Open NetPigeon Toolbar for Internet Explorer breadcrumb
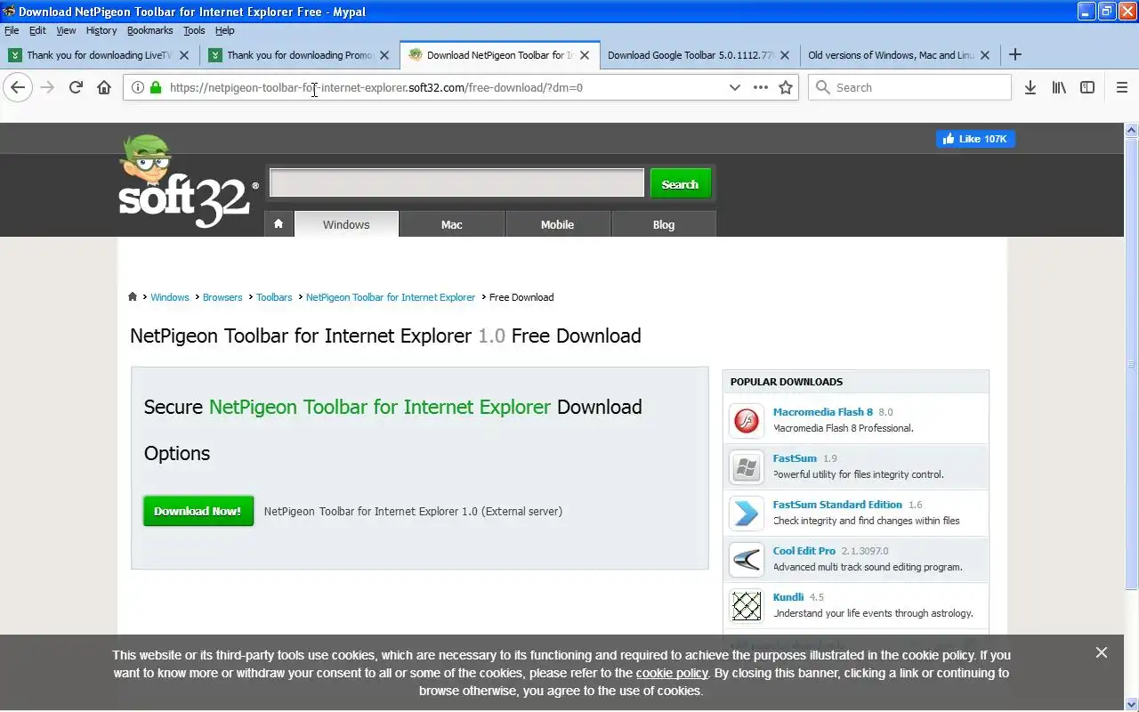The width and height of the screenshot is (1139, 712). click(391, 297)
